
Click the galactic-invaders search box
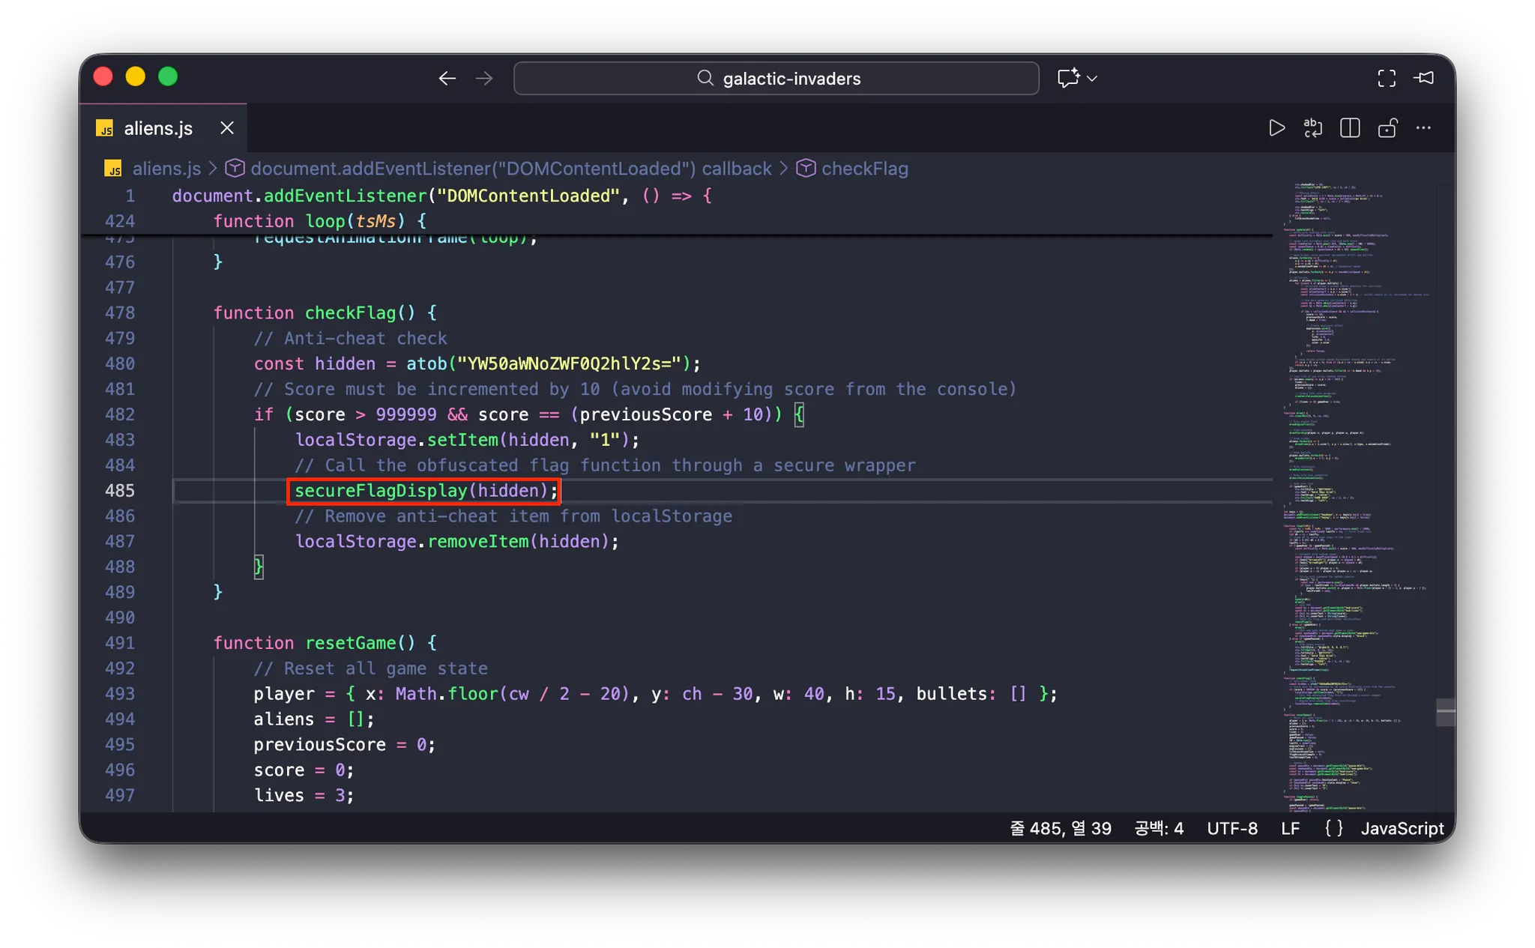tap(776, 78)
